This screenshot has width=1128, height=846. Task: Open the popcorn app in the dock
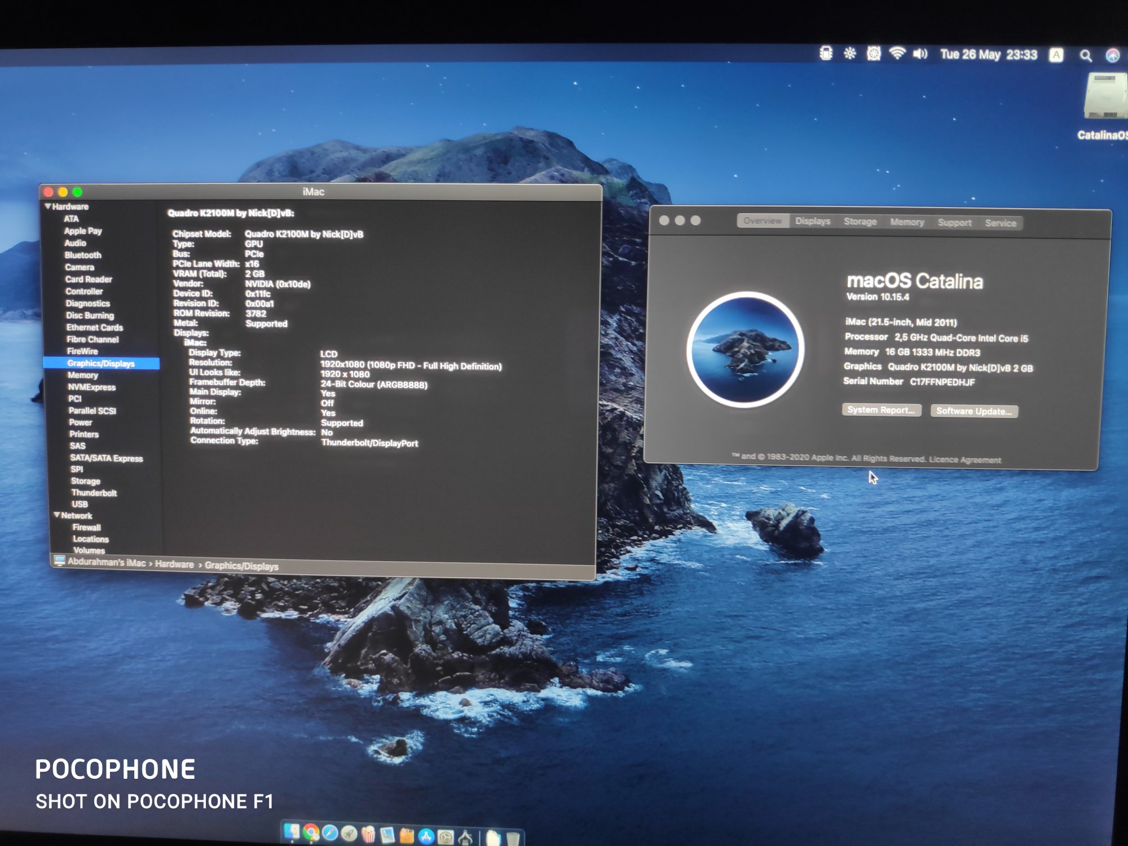(x=368, y=834)
